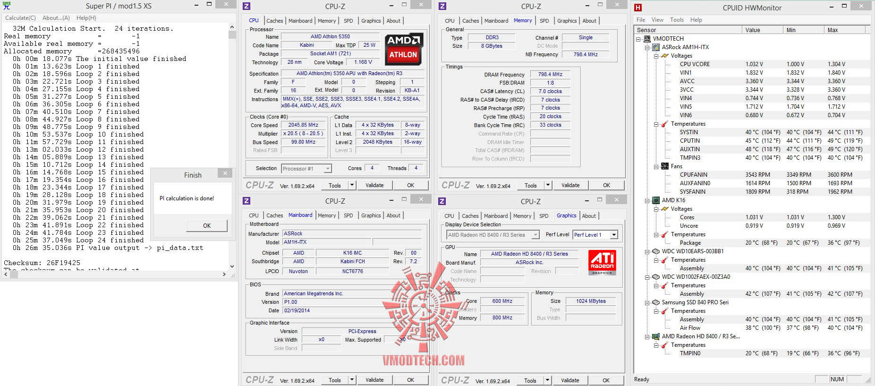
Task: Open the Tools dropdown arrow in the CPU-Z Mainboard window
Action: [352, 380]
